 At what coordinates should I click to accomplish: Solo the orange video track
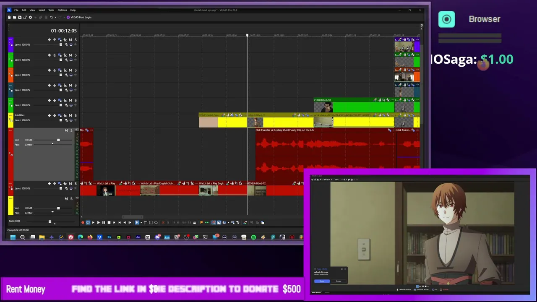tap(76, 70)
